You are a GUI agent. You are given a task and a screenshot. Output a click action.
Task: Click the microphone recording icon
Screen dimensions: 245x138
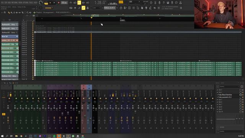pos(160,3)
